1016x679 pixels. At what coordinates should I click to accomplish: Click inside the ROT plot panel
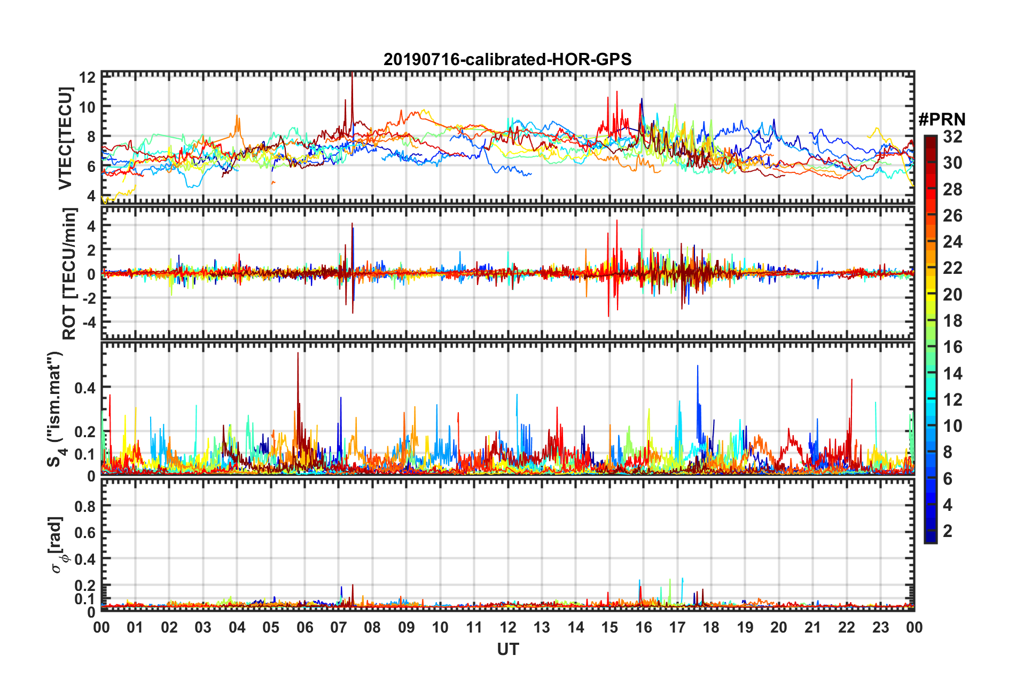click(x=507, y=273)
